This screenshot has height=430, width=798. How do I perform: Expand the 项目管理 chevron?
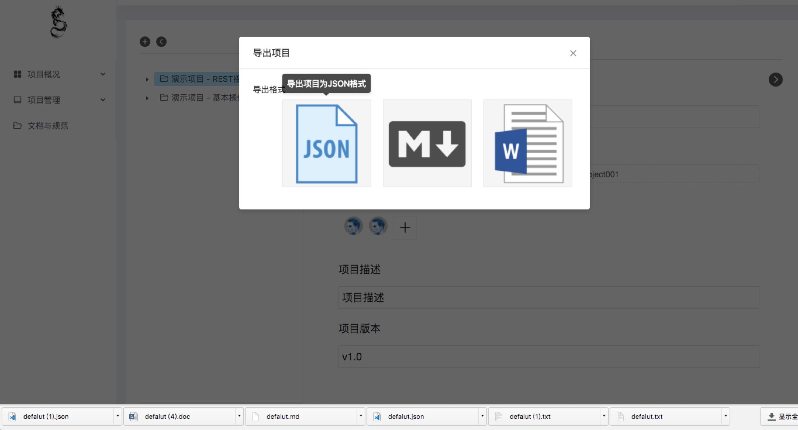pyautogui.click(x=103, y=100)
